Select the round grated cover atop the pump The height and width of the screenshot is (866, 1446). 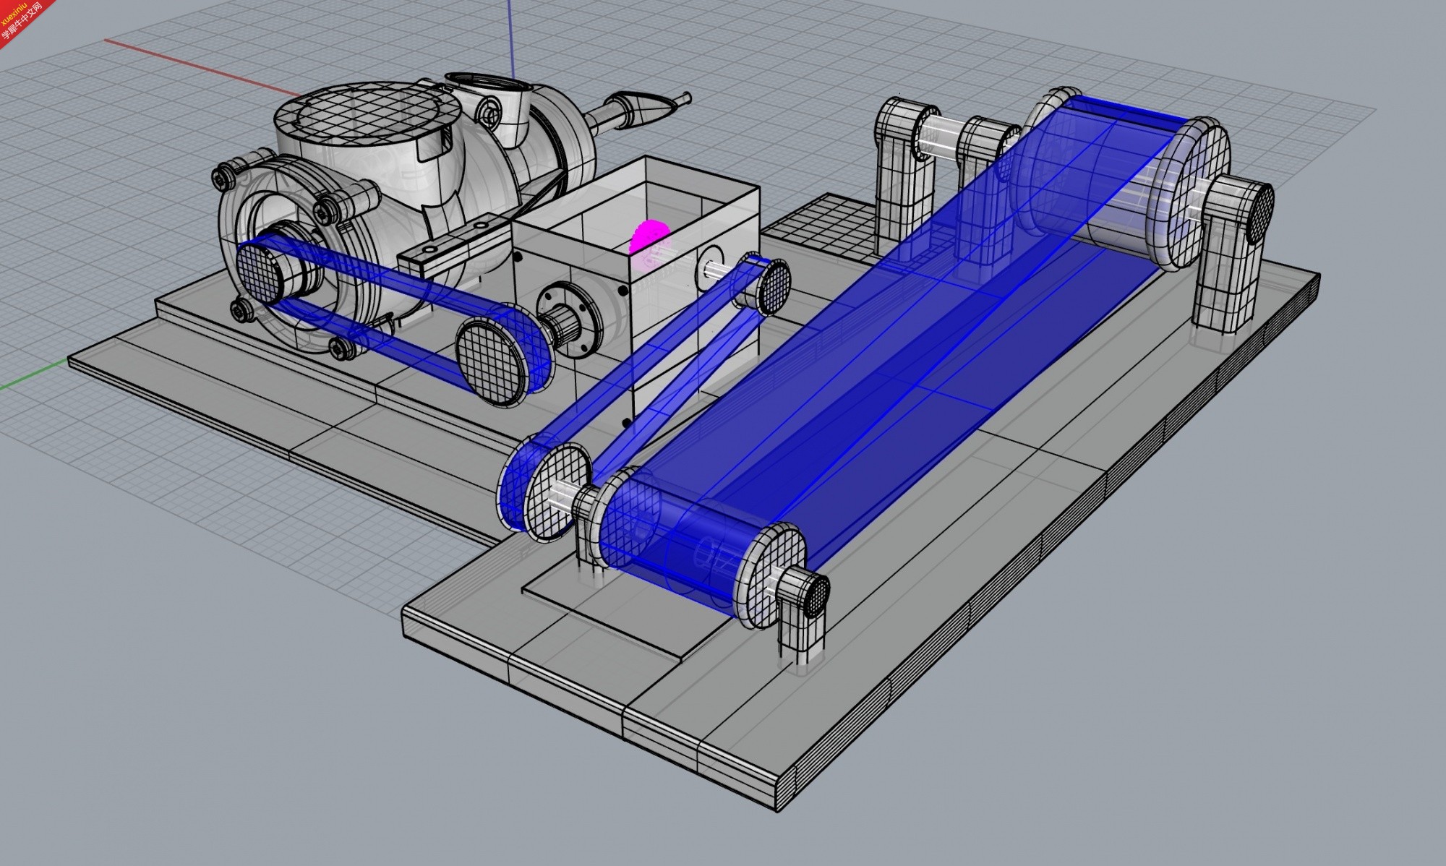(x=367, y=116)
